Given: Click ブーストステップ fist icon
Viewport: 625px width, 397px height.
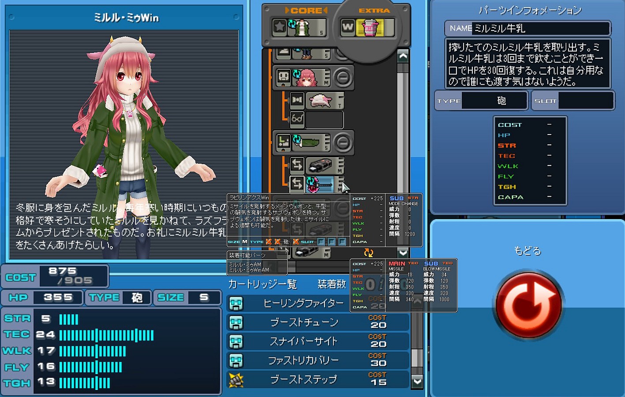Looking at the screenshot, I should coord(236,379).
